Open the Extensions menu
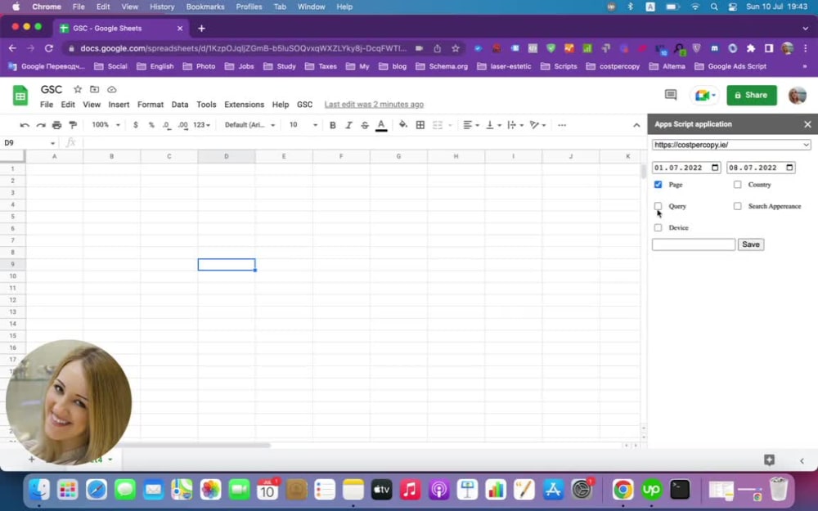 [x=244, y=105]
